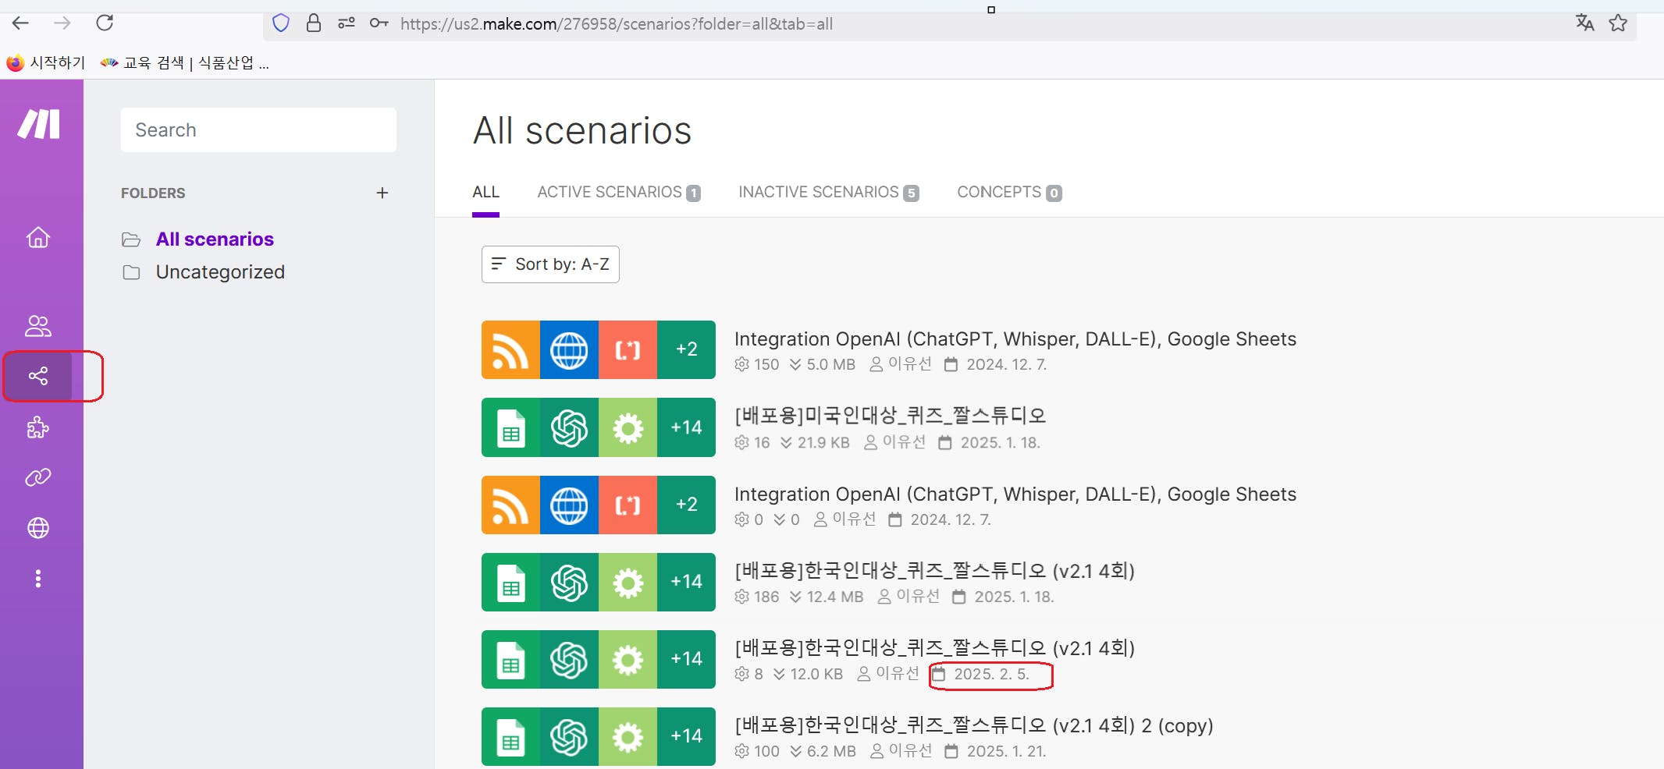
Task: Reload the page with the refresh icon
Action: click(105, 23)
